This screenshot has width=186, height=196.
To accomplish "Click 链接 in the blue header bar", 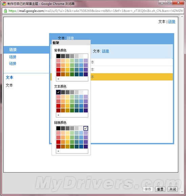I will click(x=70, y=38).
